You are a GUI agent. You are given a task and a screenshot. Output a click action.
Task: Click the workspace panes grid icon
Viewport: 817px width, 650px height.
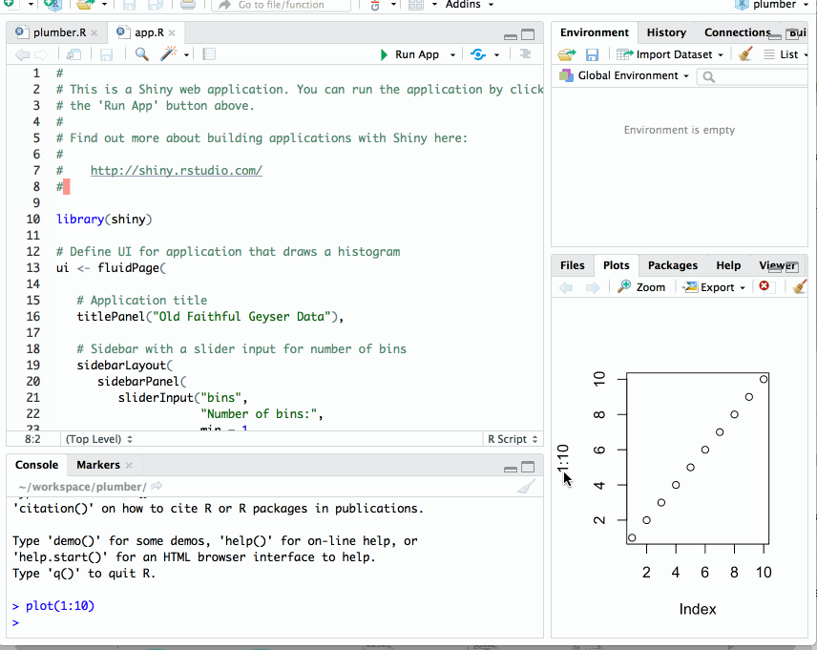coord(416,5)
